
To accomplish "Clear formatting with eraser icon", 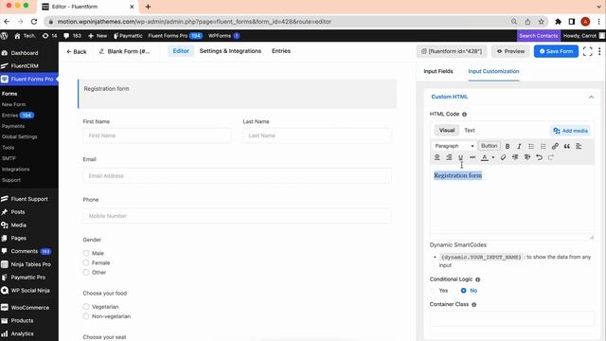I will click(x=503, y=157).
